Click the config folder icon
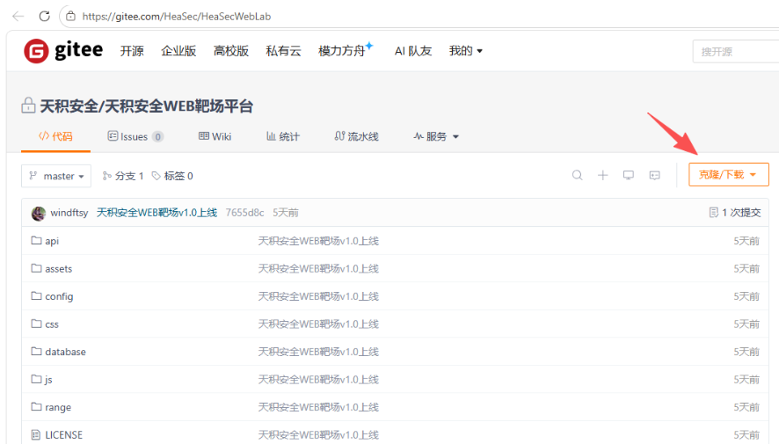 tap(36, 296)
